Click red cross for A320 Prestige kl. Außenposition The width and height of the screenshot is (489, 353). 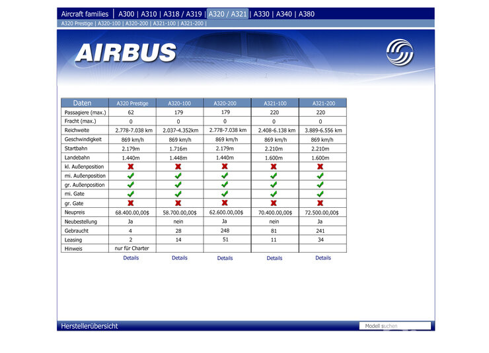pyautogui.click(x=131, y=166)
